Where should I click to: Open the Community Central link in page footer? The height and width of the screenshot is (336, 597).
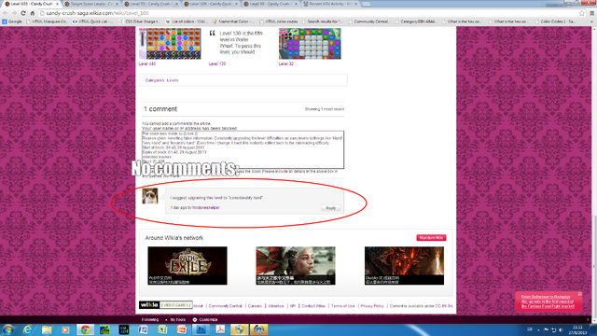[x=225, y=306]
